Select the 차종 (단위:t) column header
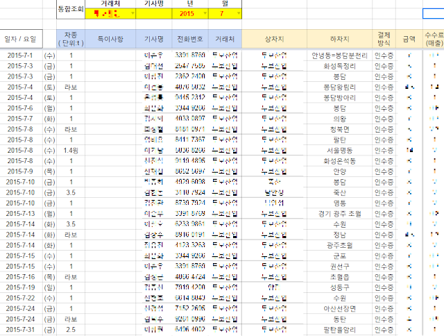Viewport: 444px width, 336px height. coord(70,39)
